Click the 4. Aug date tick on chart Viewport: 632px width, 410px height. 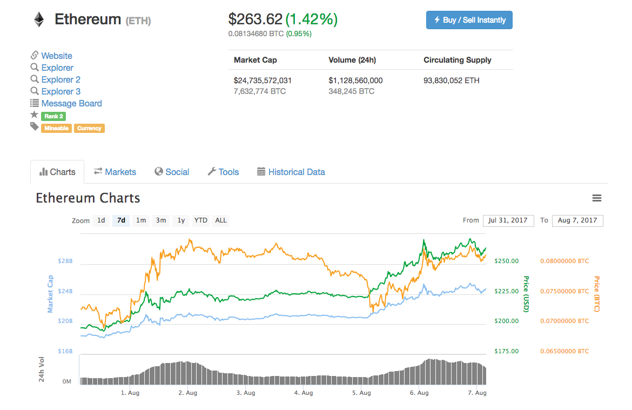tap(304, 393)
